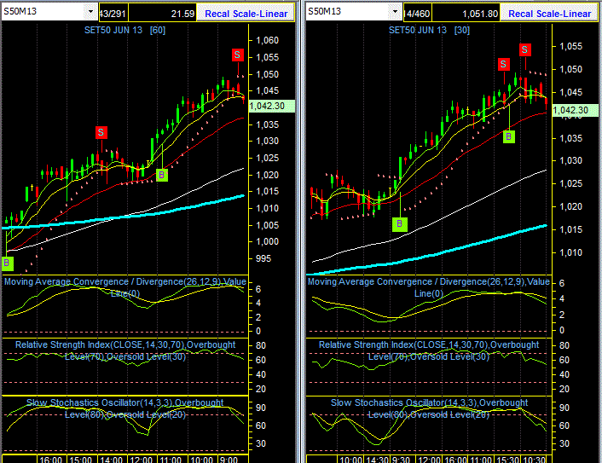The height and width of the screenshot is (463, 602).
Task: Click the 1,051.80 value field
Action: click(466, 14)
